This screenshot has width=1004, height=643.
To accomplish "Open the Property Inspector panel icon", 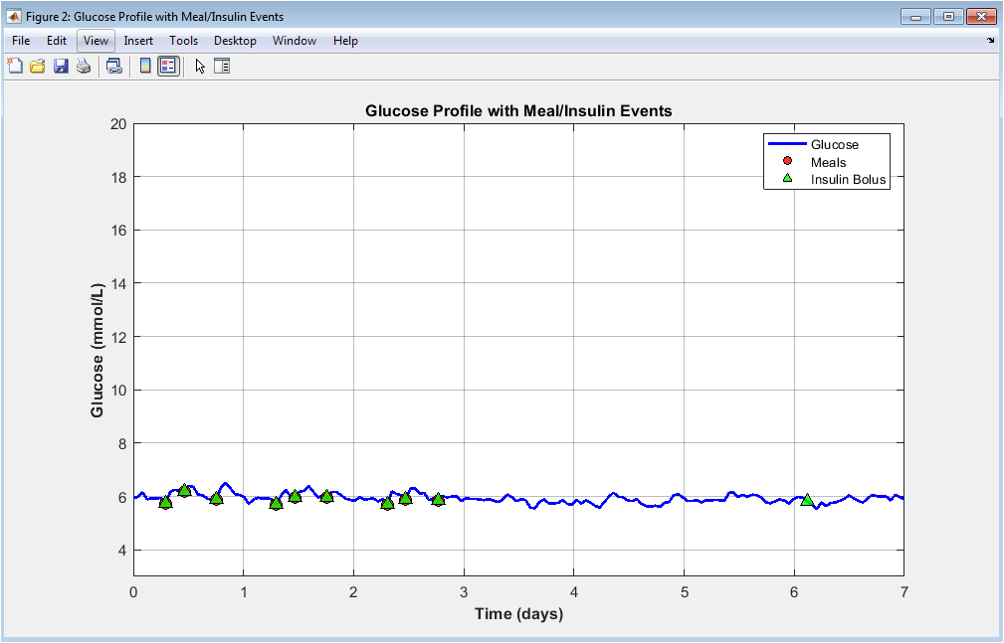I will click(x=222, y=67).
